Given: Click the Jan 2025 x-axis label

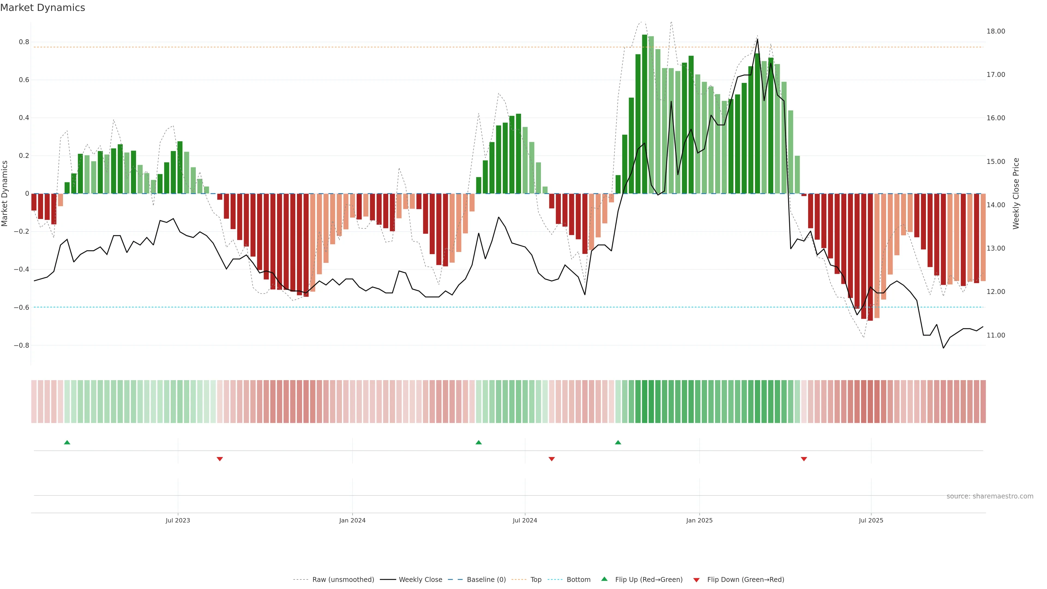Looking at the screenshot, I should pyautogui.click(x=699, y=520).
